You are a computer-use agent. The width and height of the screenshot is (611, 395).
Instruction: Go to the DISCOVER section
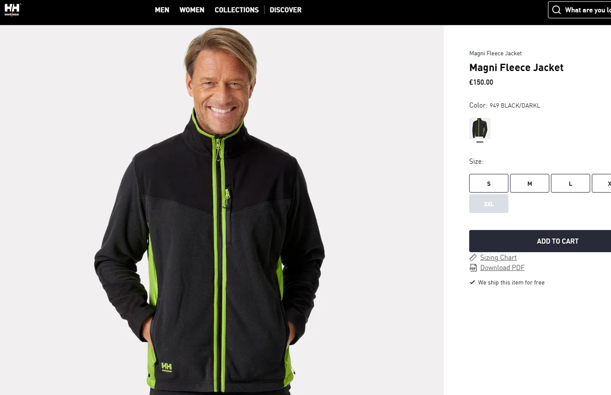click(286, 10)
